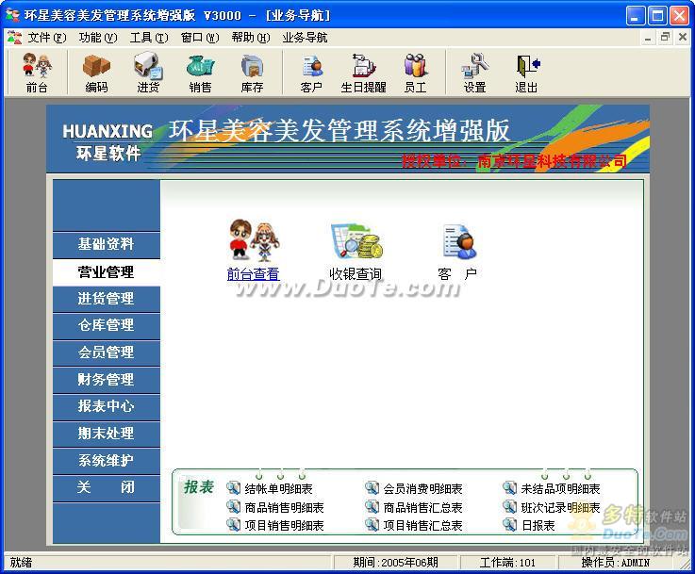Click the 退出 exit toolbar icon
This screenshot has height=574, width=695.
(526, 73)
